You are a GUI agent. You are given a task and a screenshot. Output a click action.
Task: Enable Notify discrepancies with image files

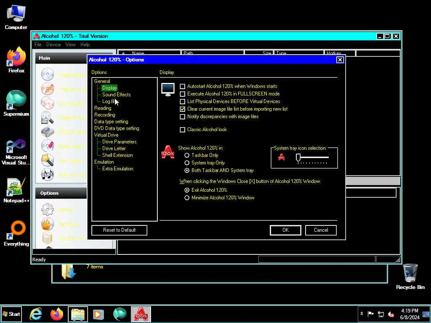(183, 117)
